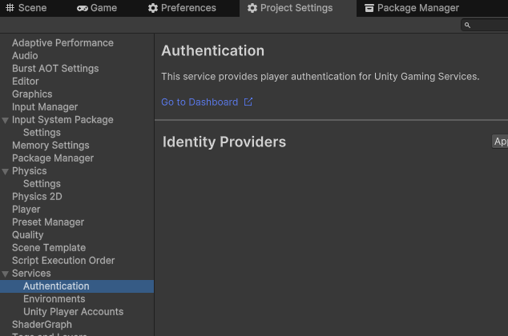Select Preset Manager
Screen dimensions: 508x336
pos(48,222)
